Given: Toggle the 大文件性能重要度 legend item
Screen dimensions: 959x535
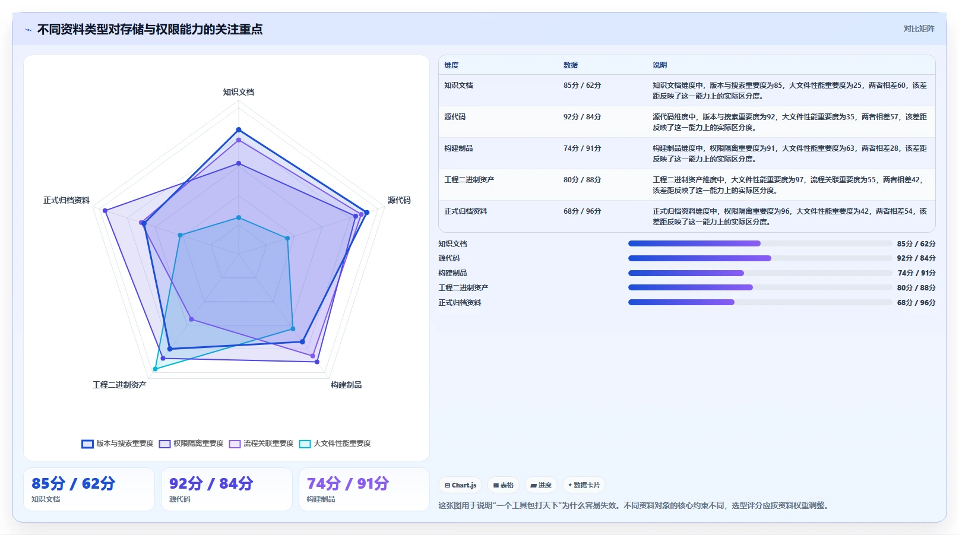Looking at the screenshot, I should pos(335,444).
